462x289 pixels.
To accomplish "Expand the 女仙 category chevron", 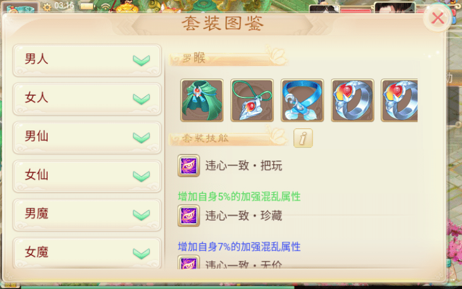I will coord(141,176).
